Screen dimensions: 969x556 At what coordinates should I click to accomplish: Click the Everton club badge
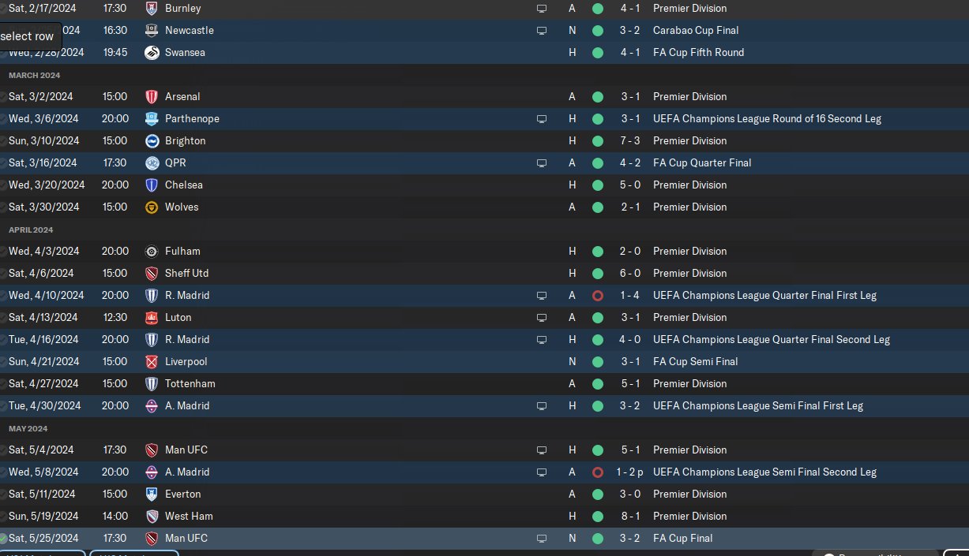pyautogui.click(x=152, y=494)
